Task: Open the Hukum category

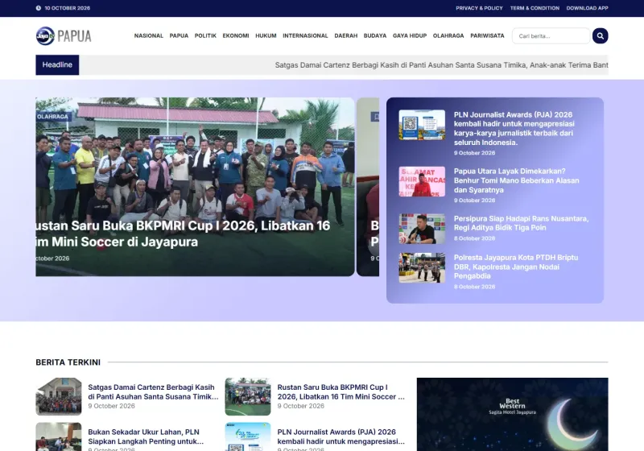Action: point(266,35)
